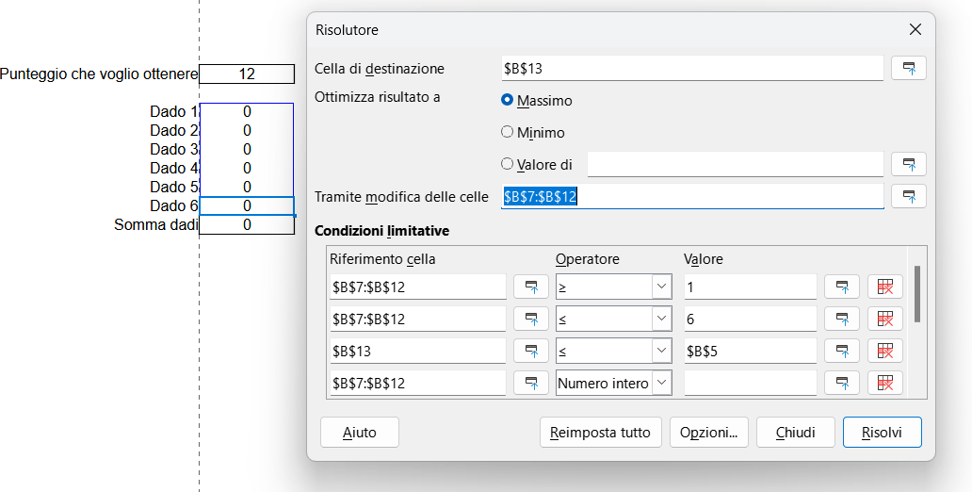Viewport: 972px width, 492px height.
Task: Remove the second condition with value 6
Action: pos(884,319)
